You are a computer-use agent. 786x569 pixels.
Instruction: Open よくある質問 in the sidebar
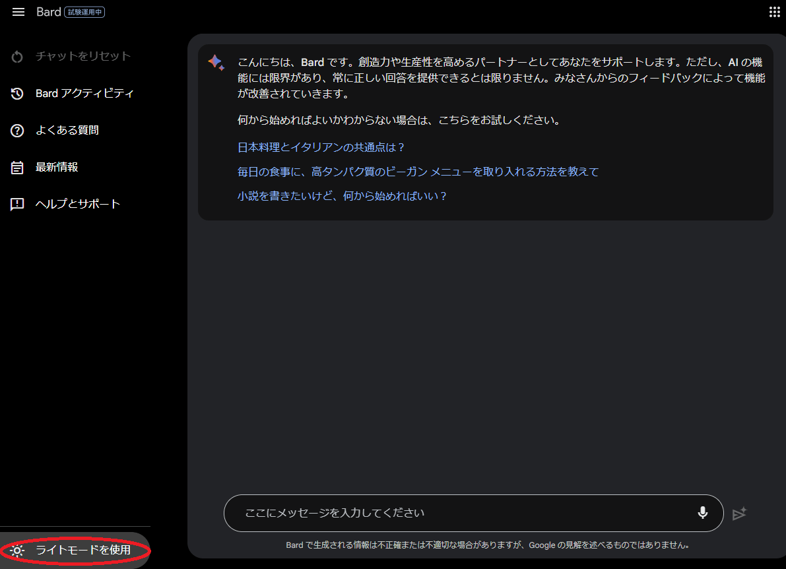pyautogui.click(x=67, y=130)
